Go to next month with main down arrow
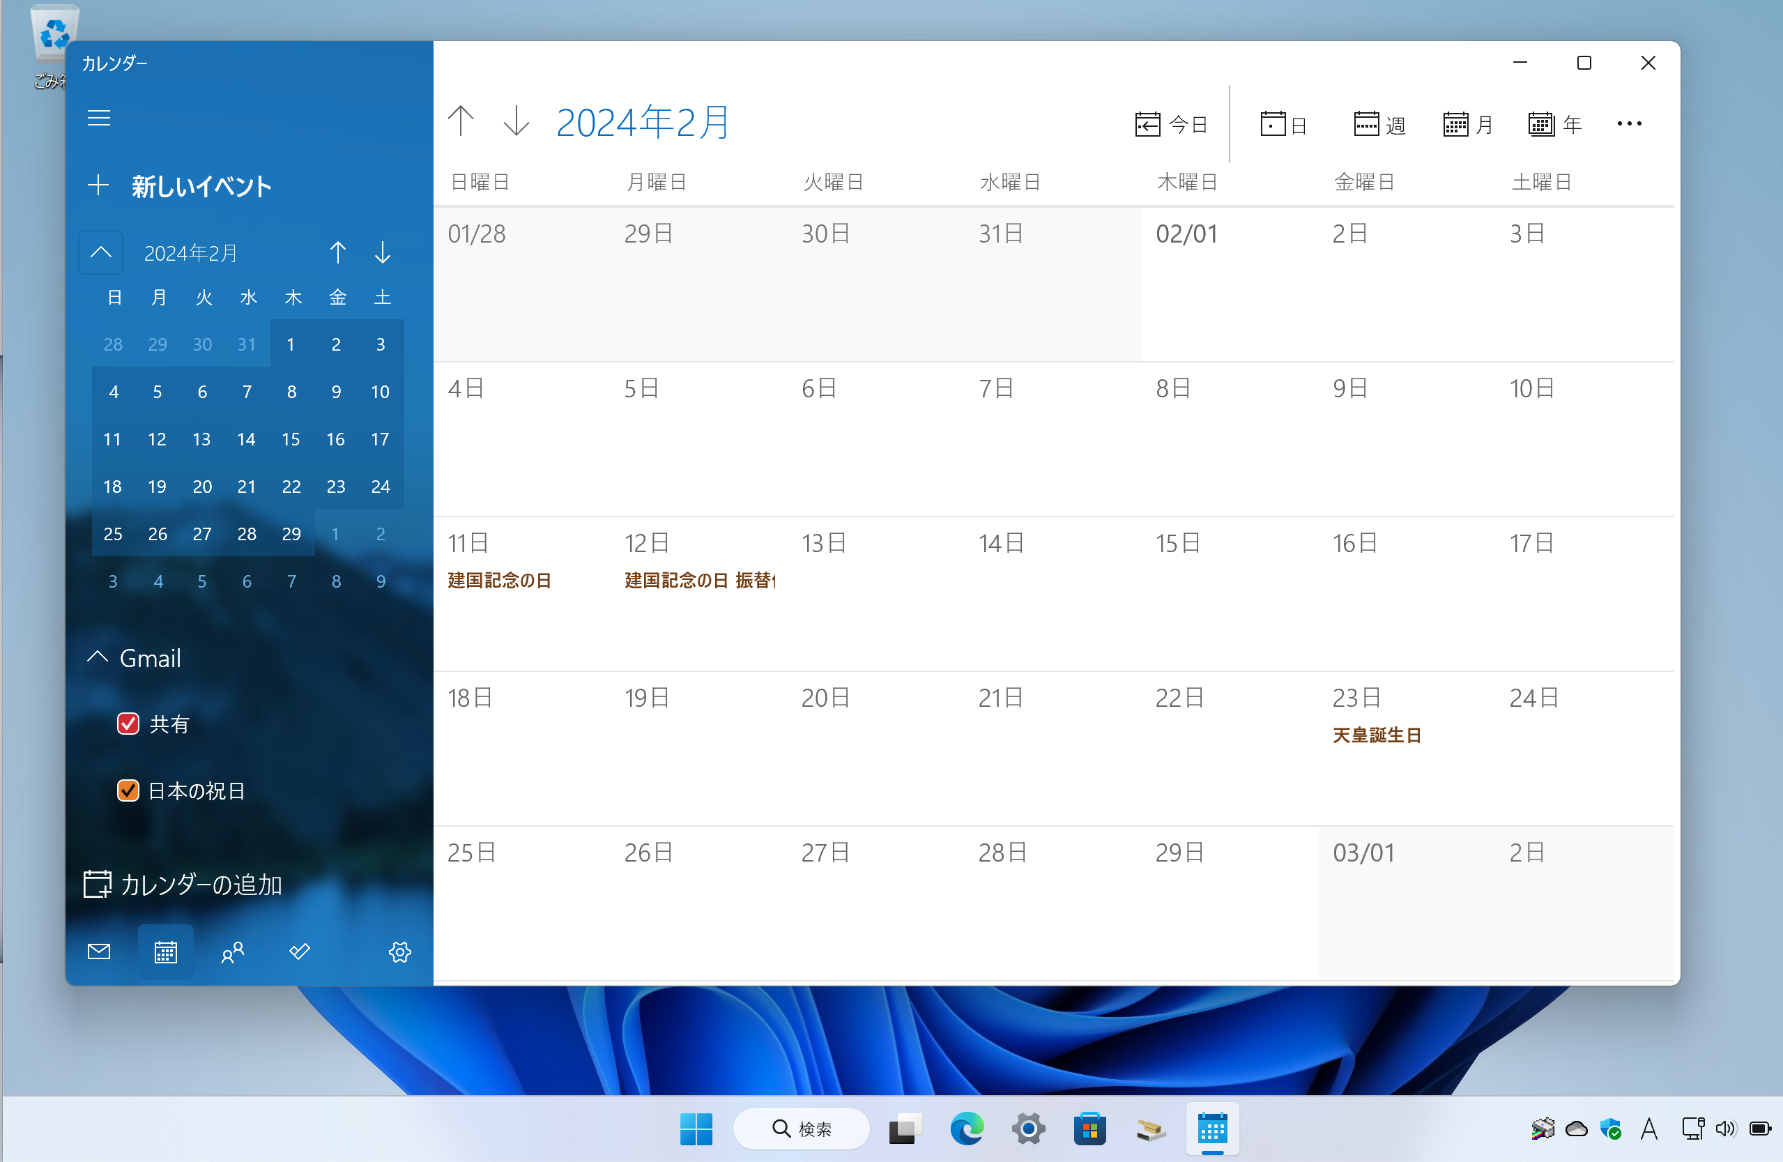The height and width of the screenshot is (1162, 1783). tap(516, 122)
